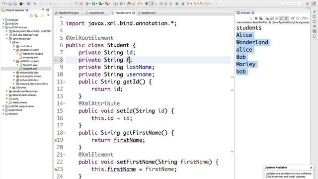The height and width of the screenshot is (179, 318).
Task: Expand the cs4500 project node
Action: 3,20
